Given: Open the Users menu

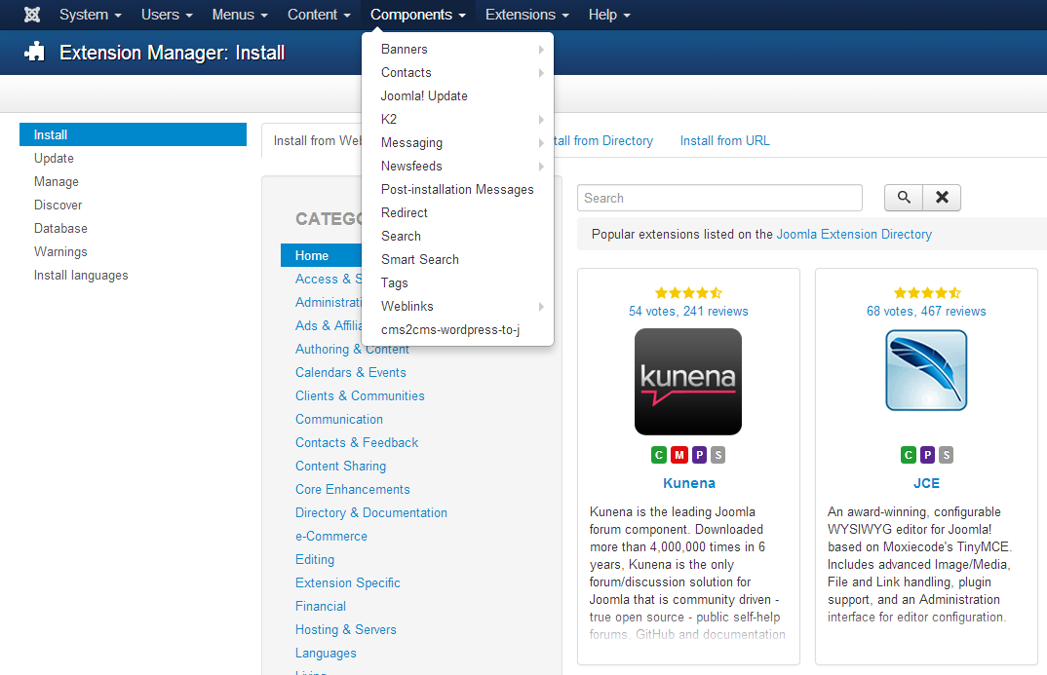Looking at the screenshot, I should 167,15.
